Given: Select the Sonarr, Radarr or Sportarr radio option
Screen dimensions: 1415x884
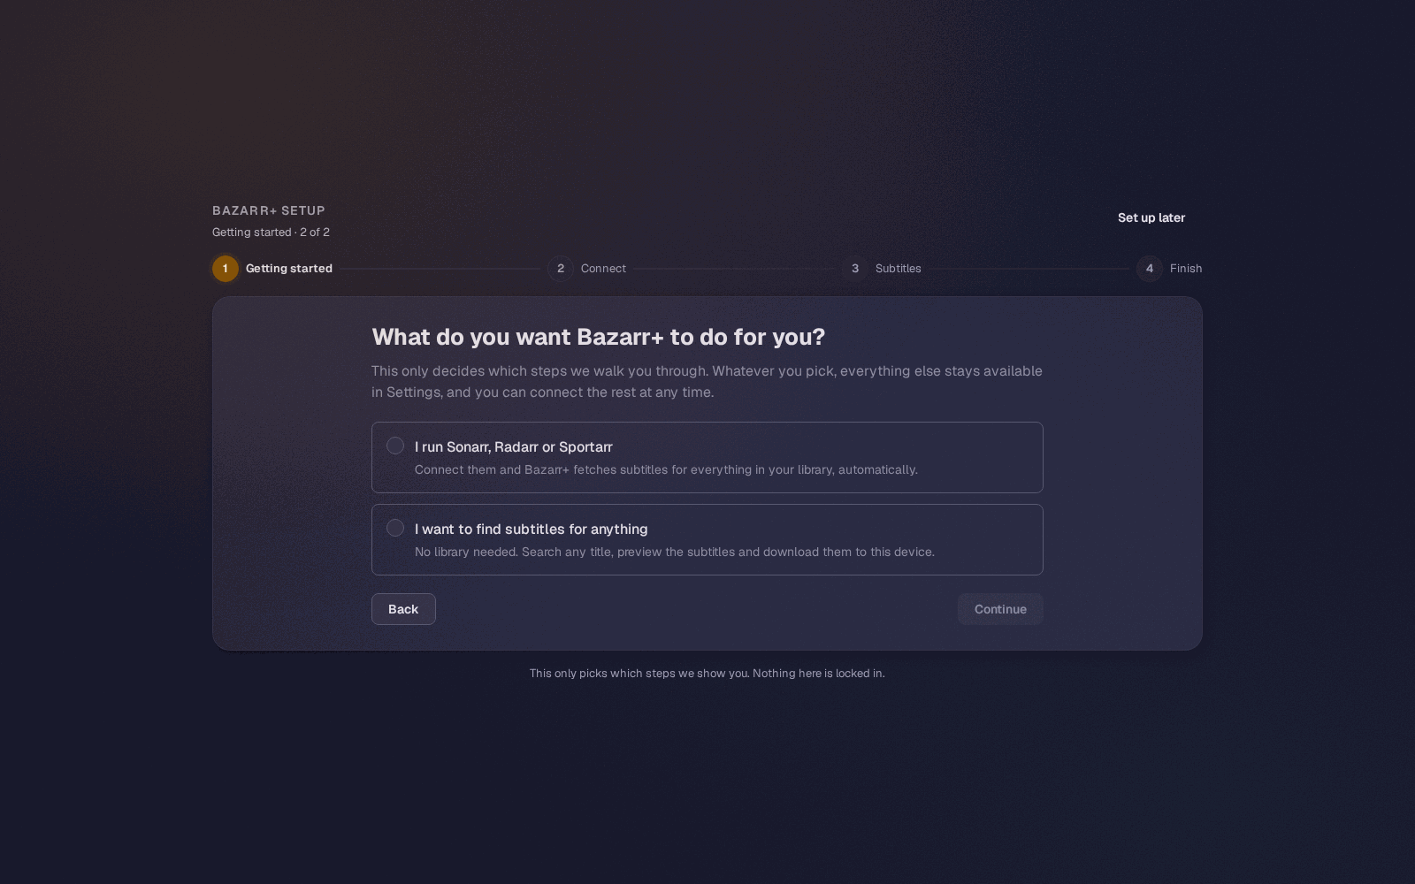Looking at the screenshot, I should (395, 446).
